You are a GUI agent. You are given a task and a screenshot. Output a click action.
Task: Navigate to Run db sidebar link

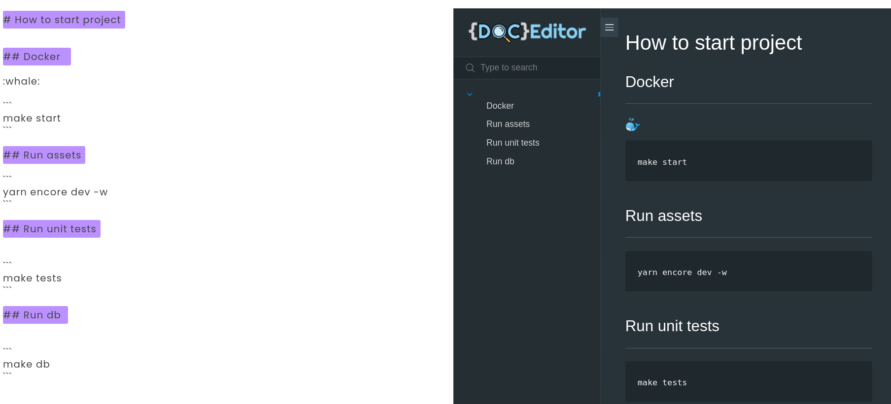(500, 161)
